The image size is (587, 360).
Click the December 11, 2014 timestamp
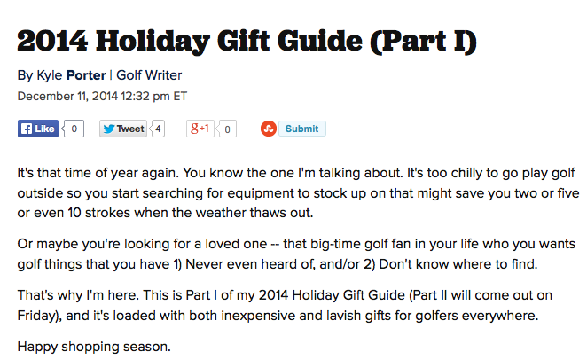coord(102,96)
